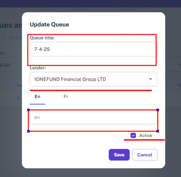Click the bottom-right purple selection handle
181x177 pixels.
(158, 131)
